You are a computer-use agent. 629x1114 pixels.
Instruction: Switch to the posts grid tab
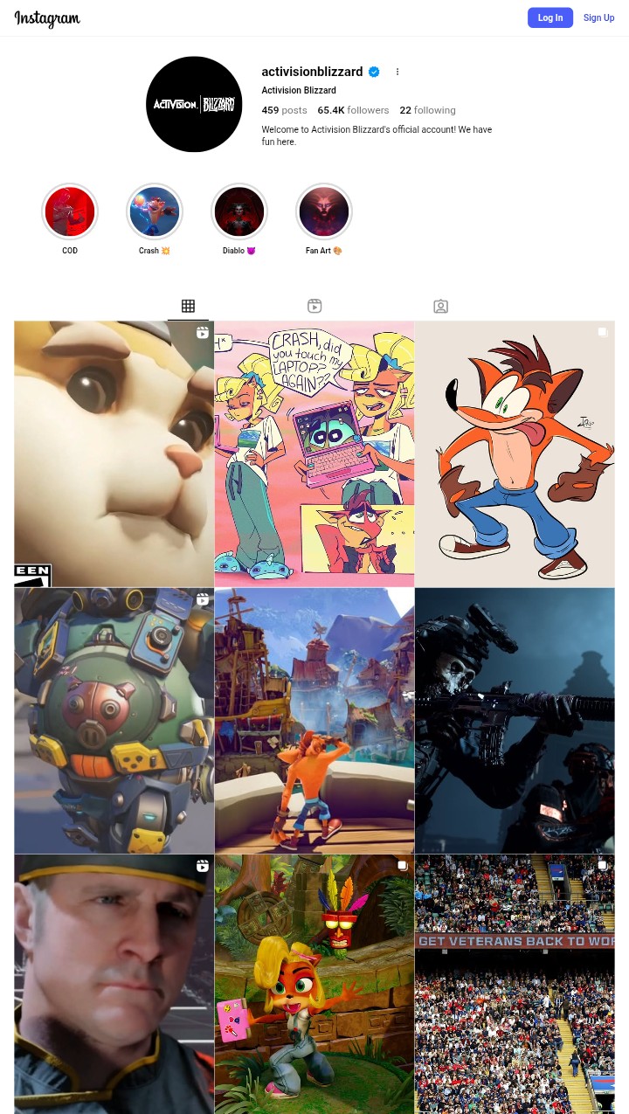[x=188, y=306]
